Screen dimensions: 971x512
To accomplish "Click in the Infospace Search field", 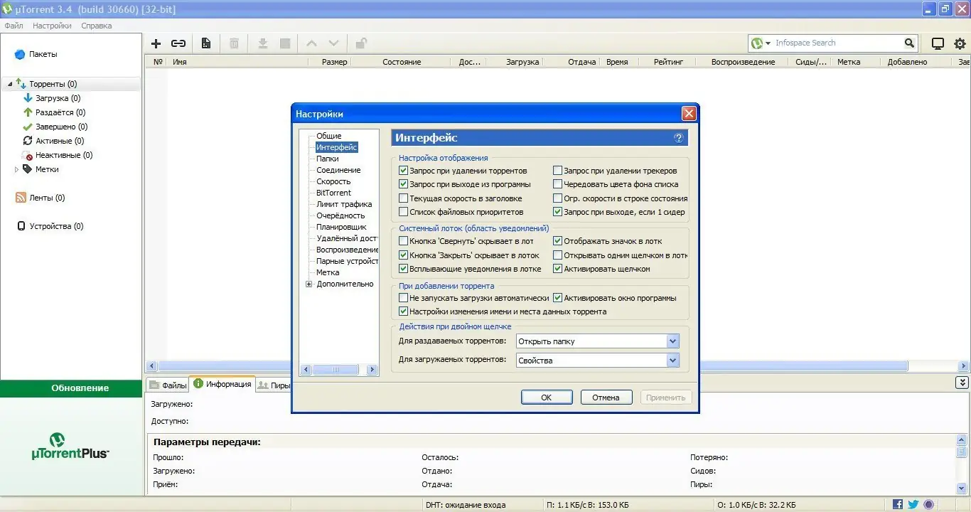I will 837,43.
